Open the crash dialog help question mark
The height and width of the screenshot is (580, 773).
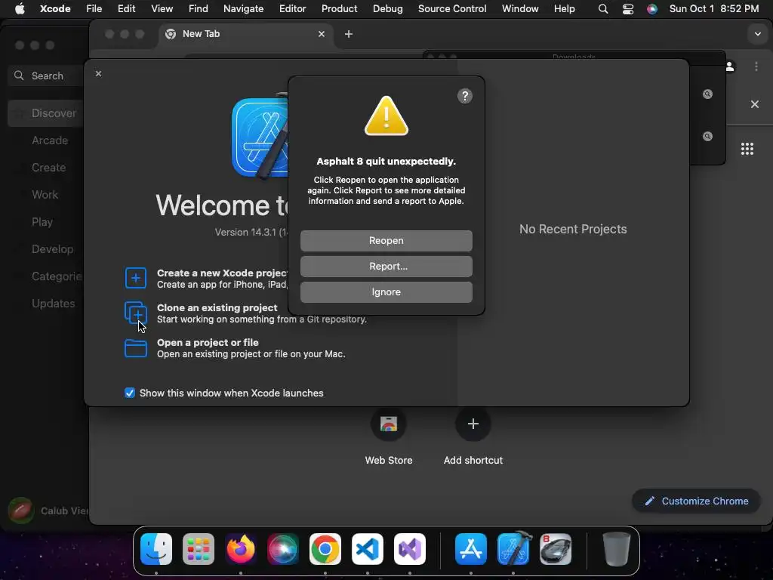click(464, 96)
